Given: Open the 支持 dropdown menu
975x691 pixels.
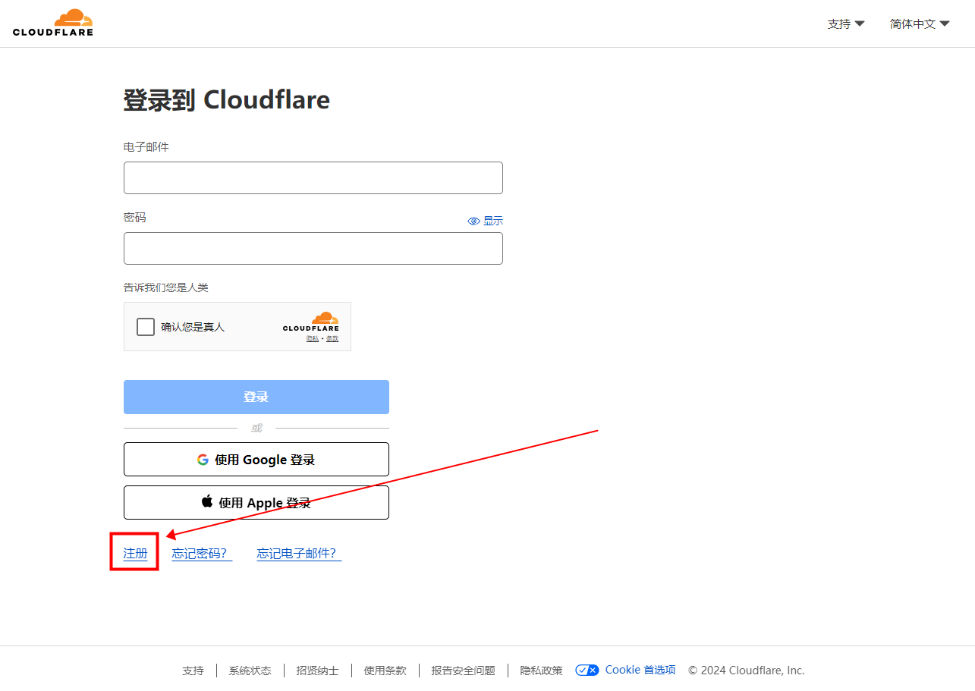Looking at the screenshot, I should 846,24.
